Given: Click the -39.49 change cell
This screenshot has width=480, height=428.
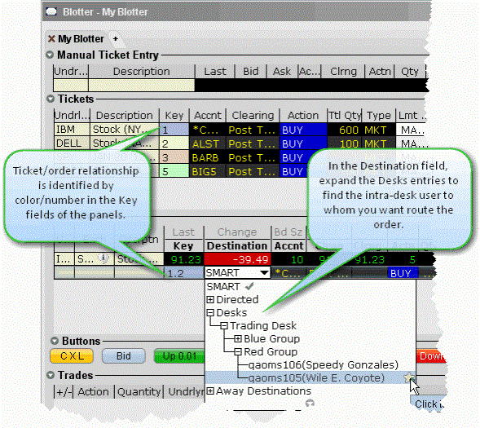Looking at the screenshot, I should coord(237,259).
